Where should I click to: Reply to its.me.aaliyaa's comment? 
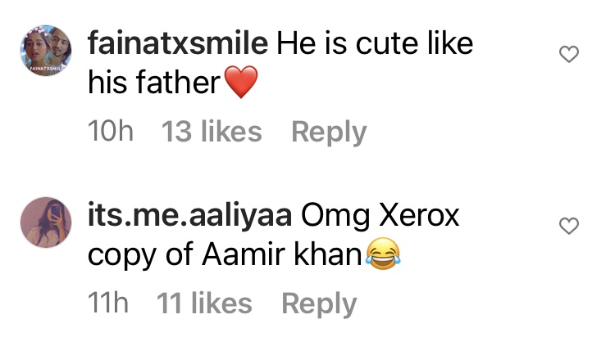tap(319, 304)
